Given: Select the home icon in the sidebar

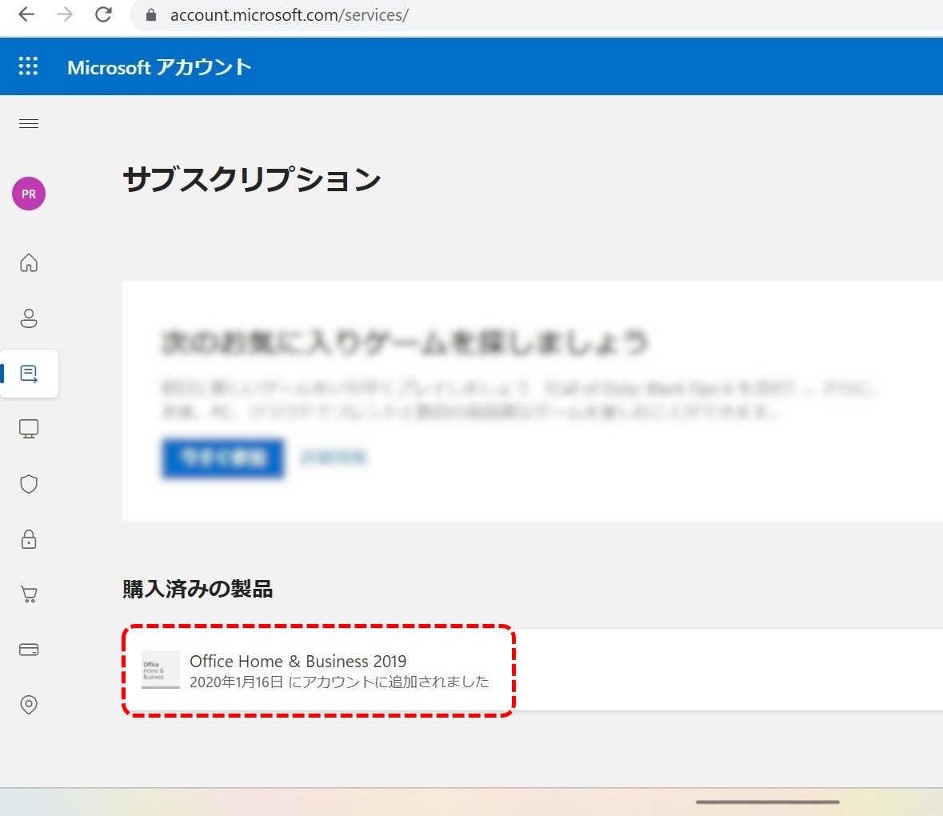Looking at the screenshot, I should point(29,263).
